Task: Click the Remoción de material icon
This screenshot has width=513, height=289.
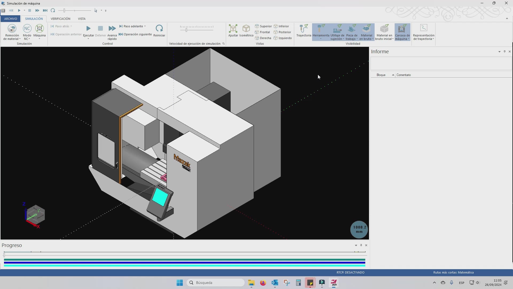Action: [x=12, y=29]
